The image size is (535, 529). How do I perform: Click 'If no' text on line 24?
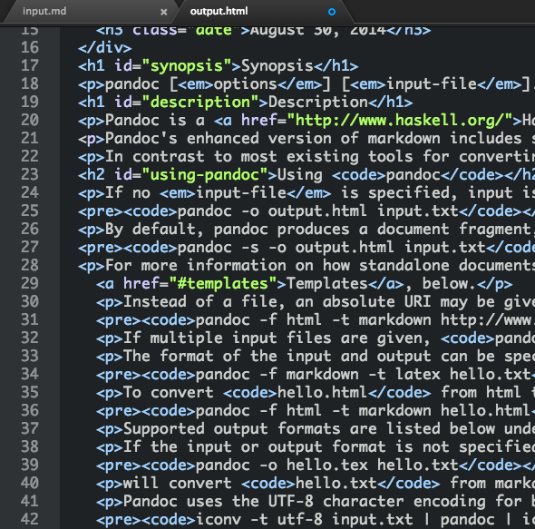tap(128, 193)
